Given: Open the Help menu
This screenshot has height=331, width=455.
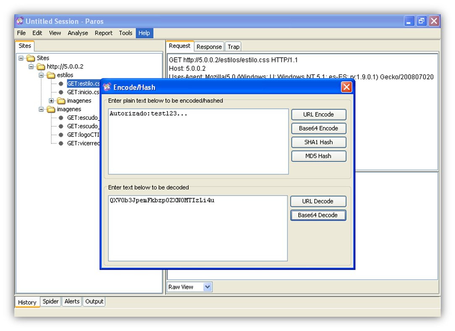Looking at the screenshot, I should click(144, 33).
